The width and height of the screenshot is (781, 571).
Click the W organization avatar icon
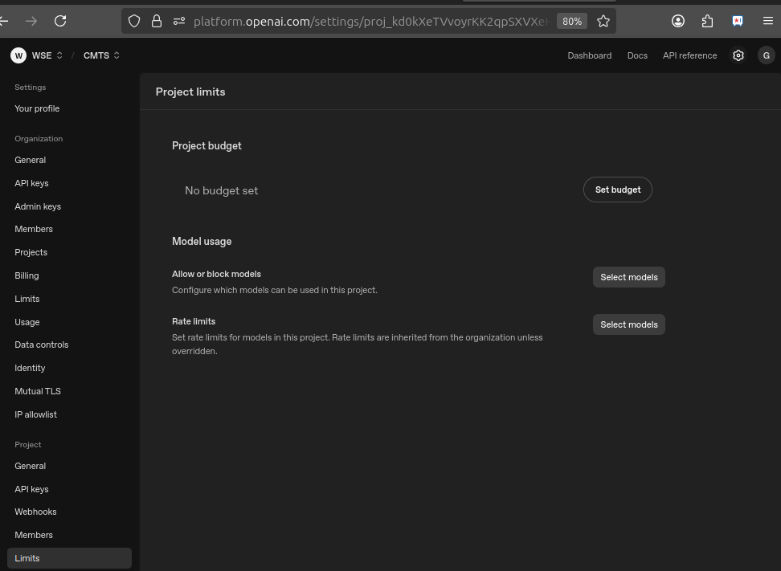18,55
